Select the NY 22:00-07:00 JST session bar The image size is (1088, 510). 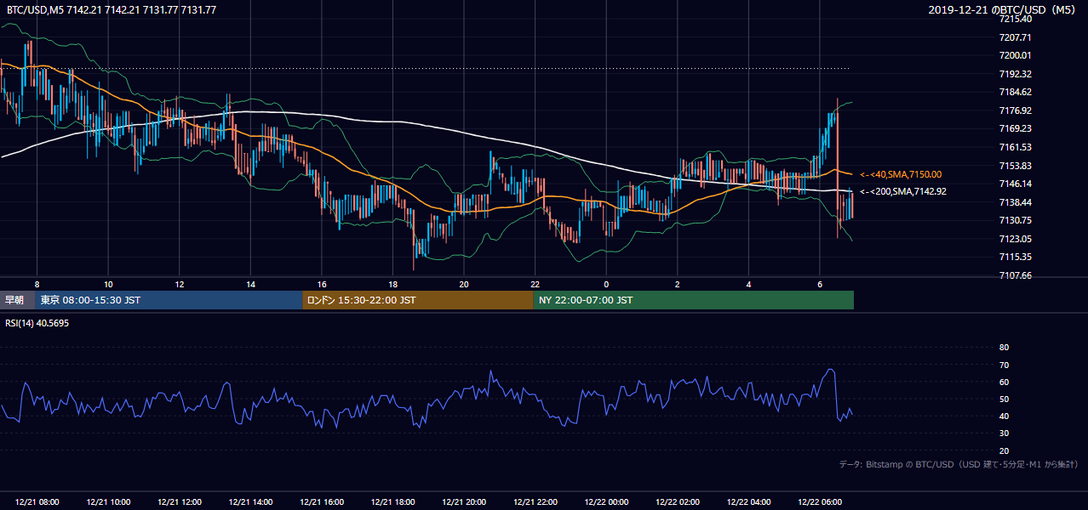click(x=694, y=300)
